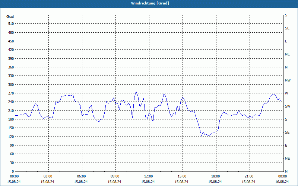Select the 480 value on the y-axis
Image resolution: width=298 pixels, height=186 pixels.
[x=11, y=32]
